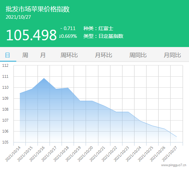Click the 105.498 index value
Viewport: 189px width, 169px height.
(x=31, y=35)
